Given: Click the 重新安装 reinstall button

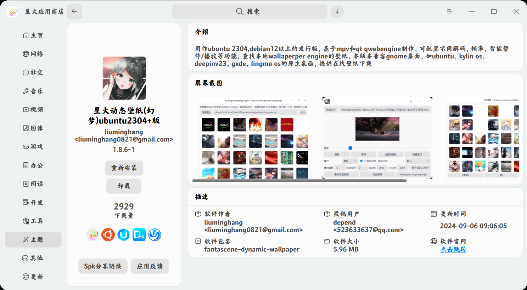Looking at the screenshot, I should pyautogui.click(x=124, y=168).
